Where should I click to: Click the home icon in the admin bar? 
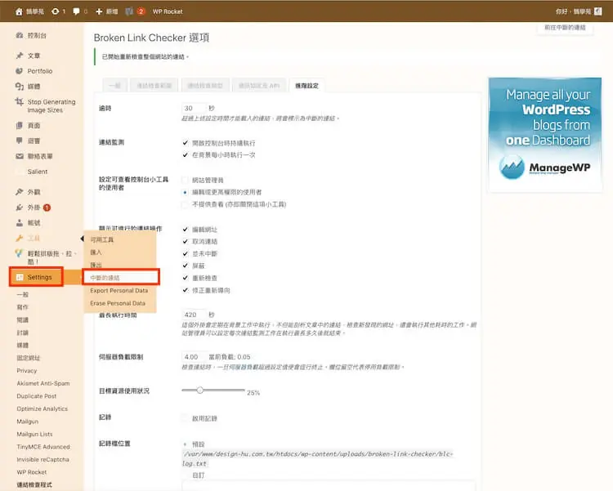[x=19, y=11]
